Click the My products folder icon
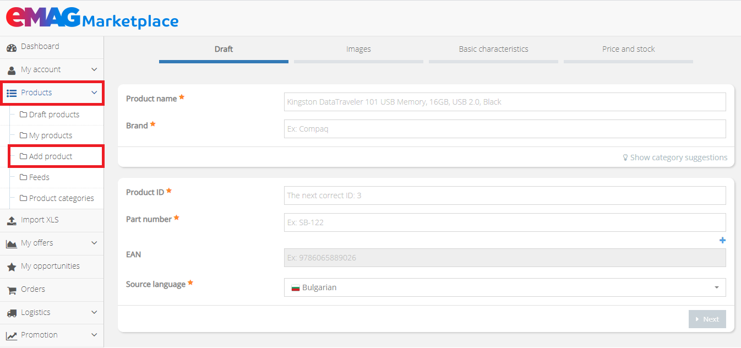This screenshot has height=348, width=741. 23,135
